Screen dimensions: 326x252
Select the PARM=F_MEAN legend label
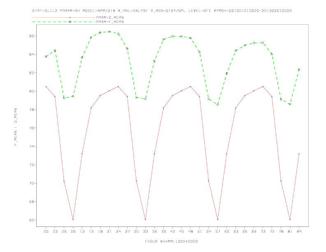point(110,22)
